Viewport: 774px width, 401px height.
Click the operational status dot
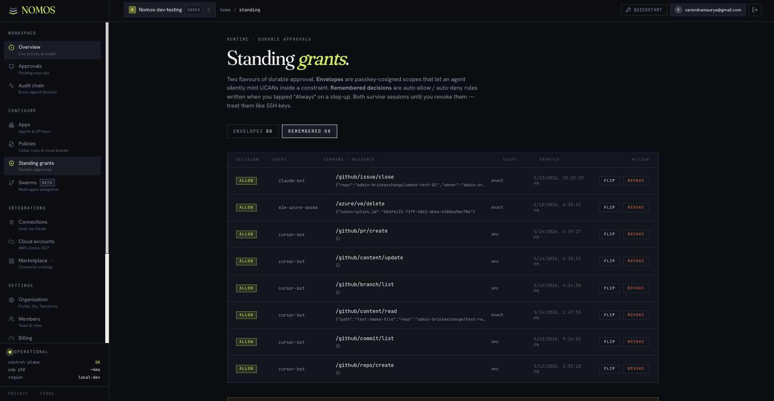pos(10,352)
